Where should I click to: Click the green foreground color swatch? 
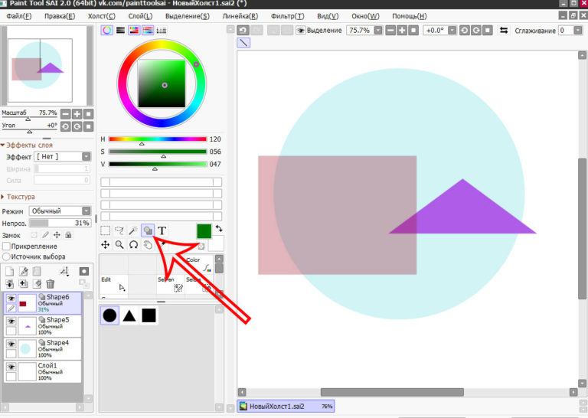point(204,231)
